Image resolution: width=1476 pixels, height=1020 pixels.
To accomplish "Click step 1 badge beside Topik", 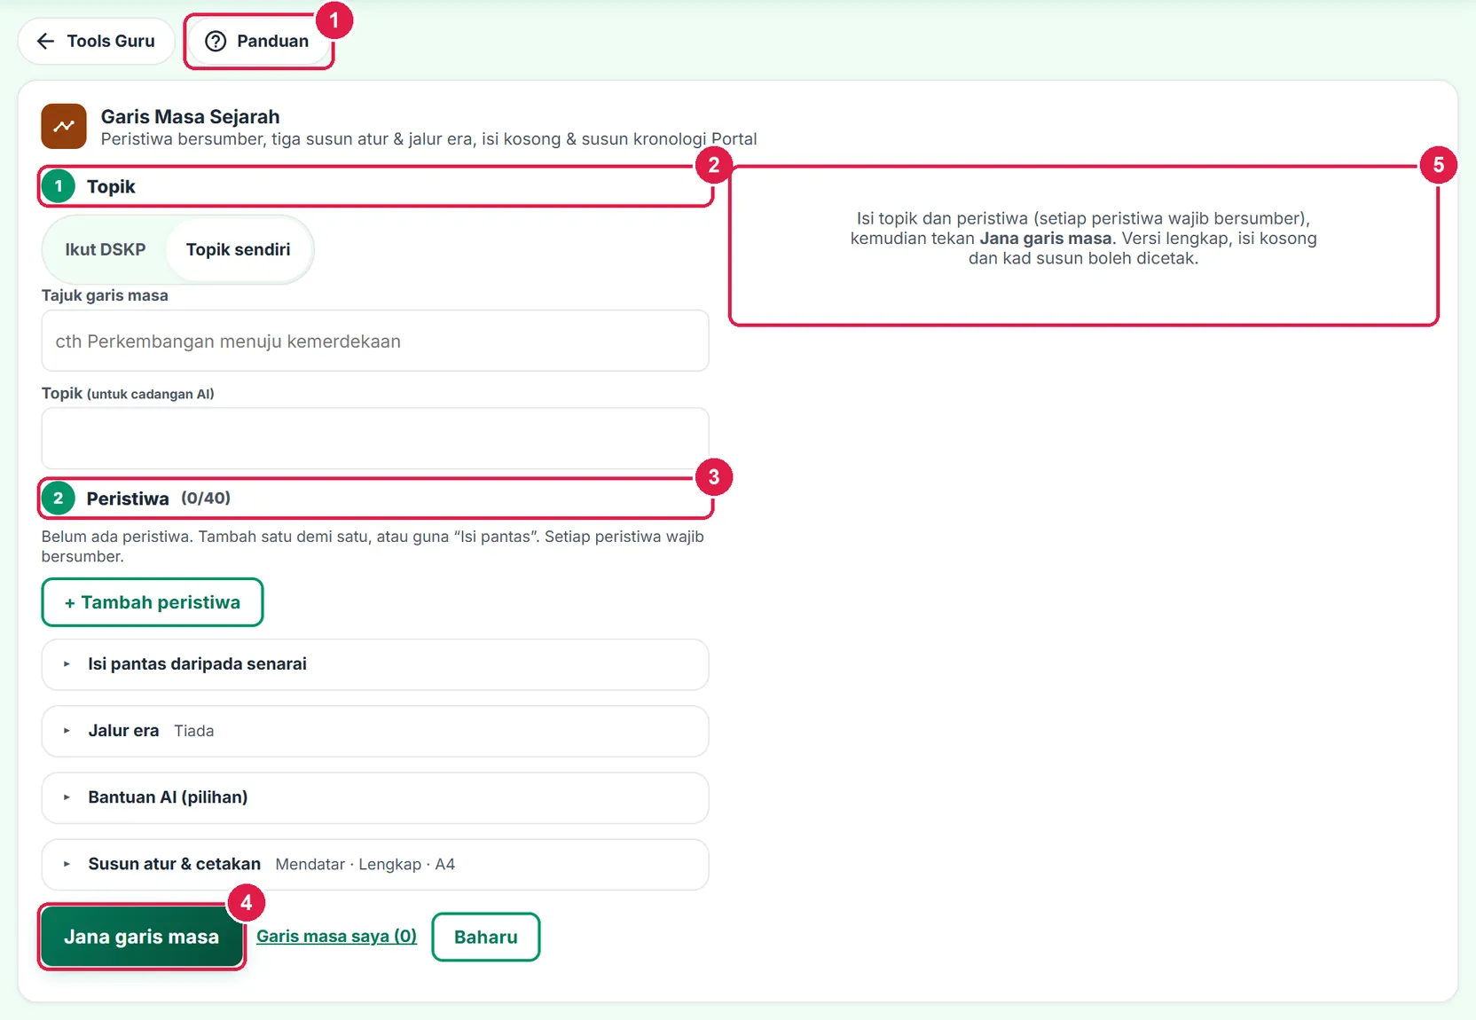I will click(59, 186).
